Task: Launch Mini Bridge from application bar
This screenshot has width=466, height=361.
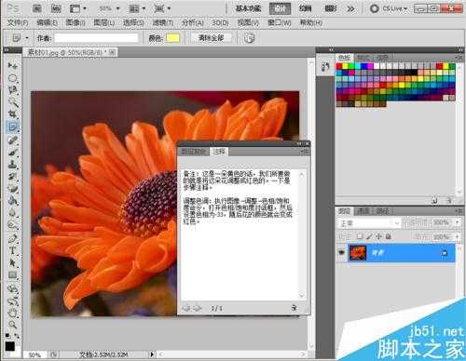Action: pyautogui.click(x=56, y=8)
